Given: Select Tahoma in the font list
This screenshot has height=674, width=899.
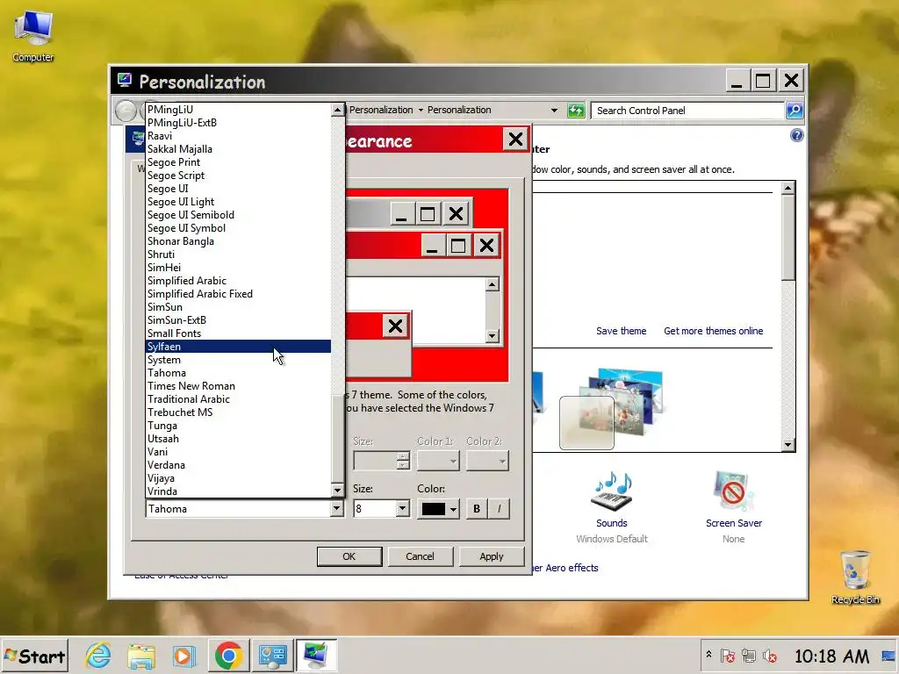Looking at the screenshot, I should 239,372.
